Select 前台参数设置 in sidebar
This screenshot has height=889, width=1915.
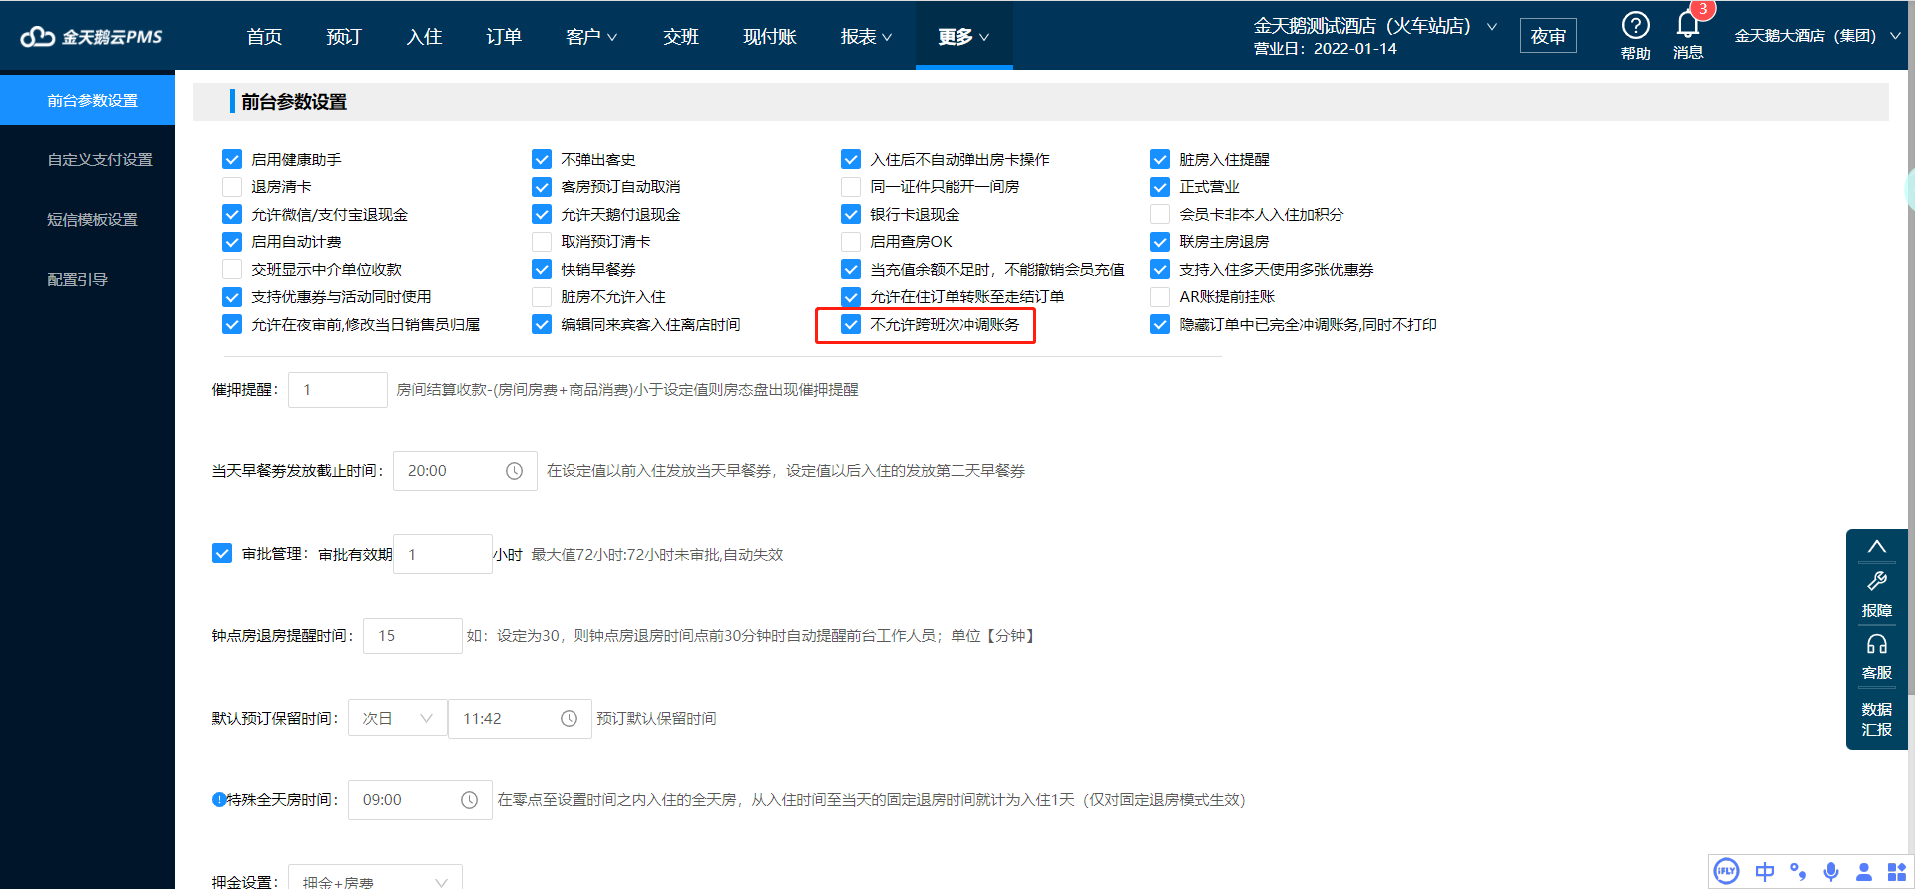click(88, 100)
